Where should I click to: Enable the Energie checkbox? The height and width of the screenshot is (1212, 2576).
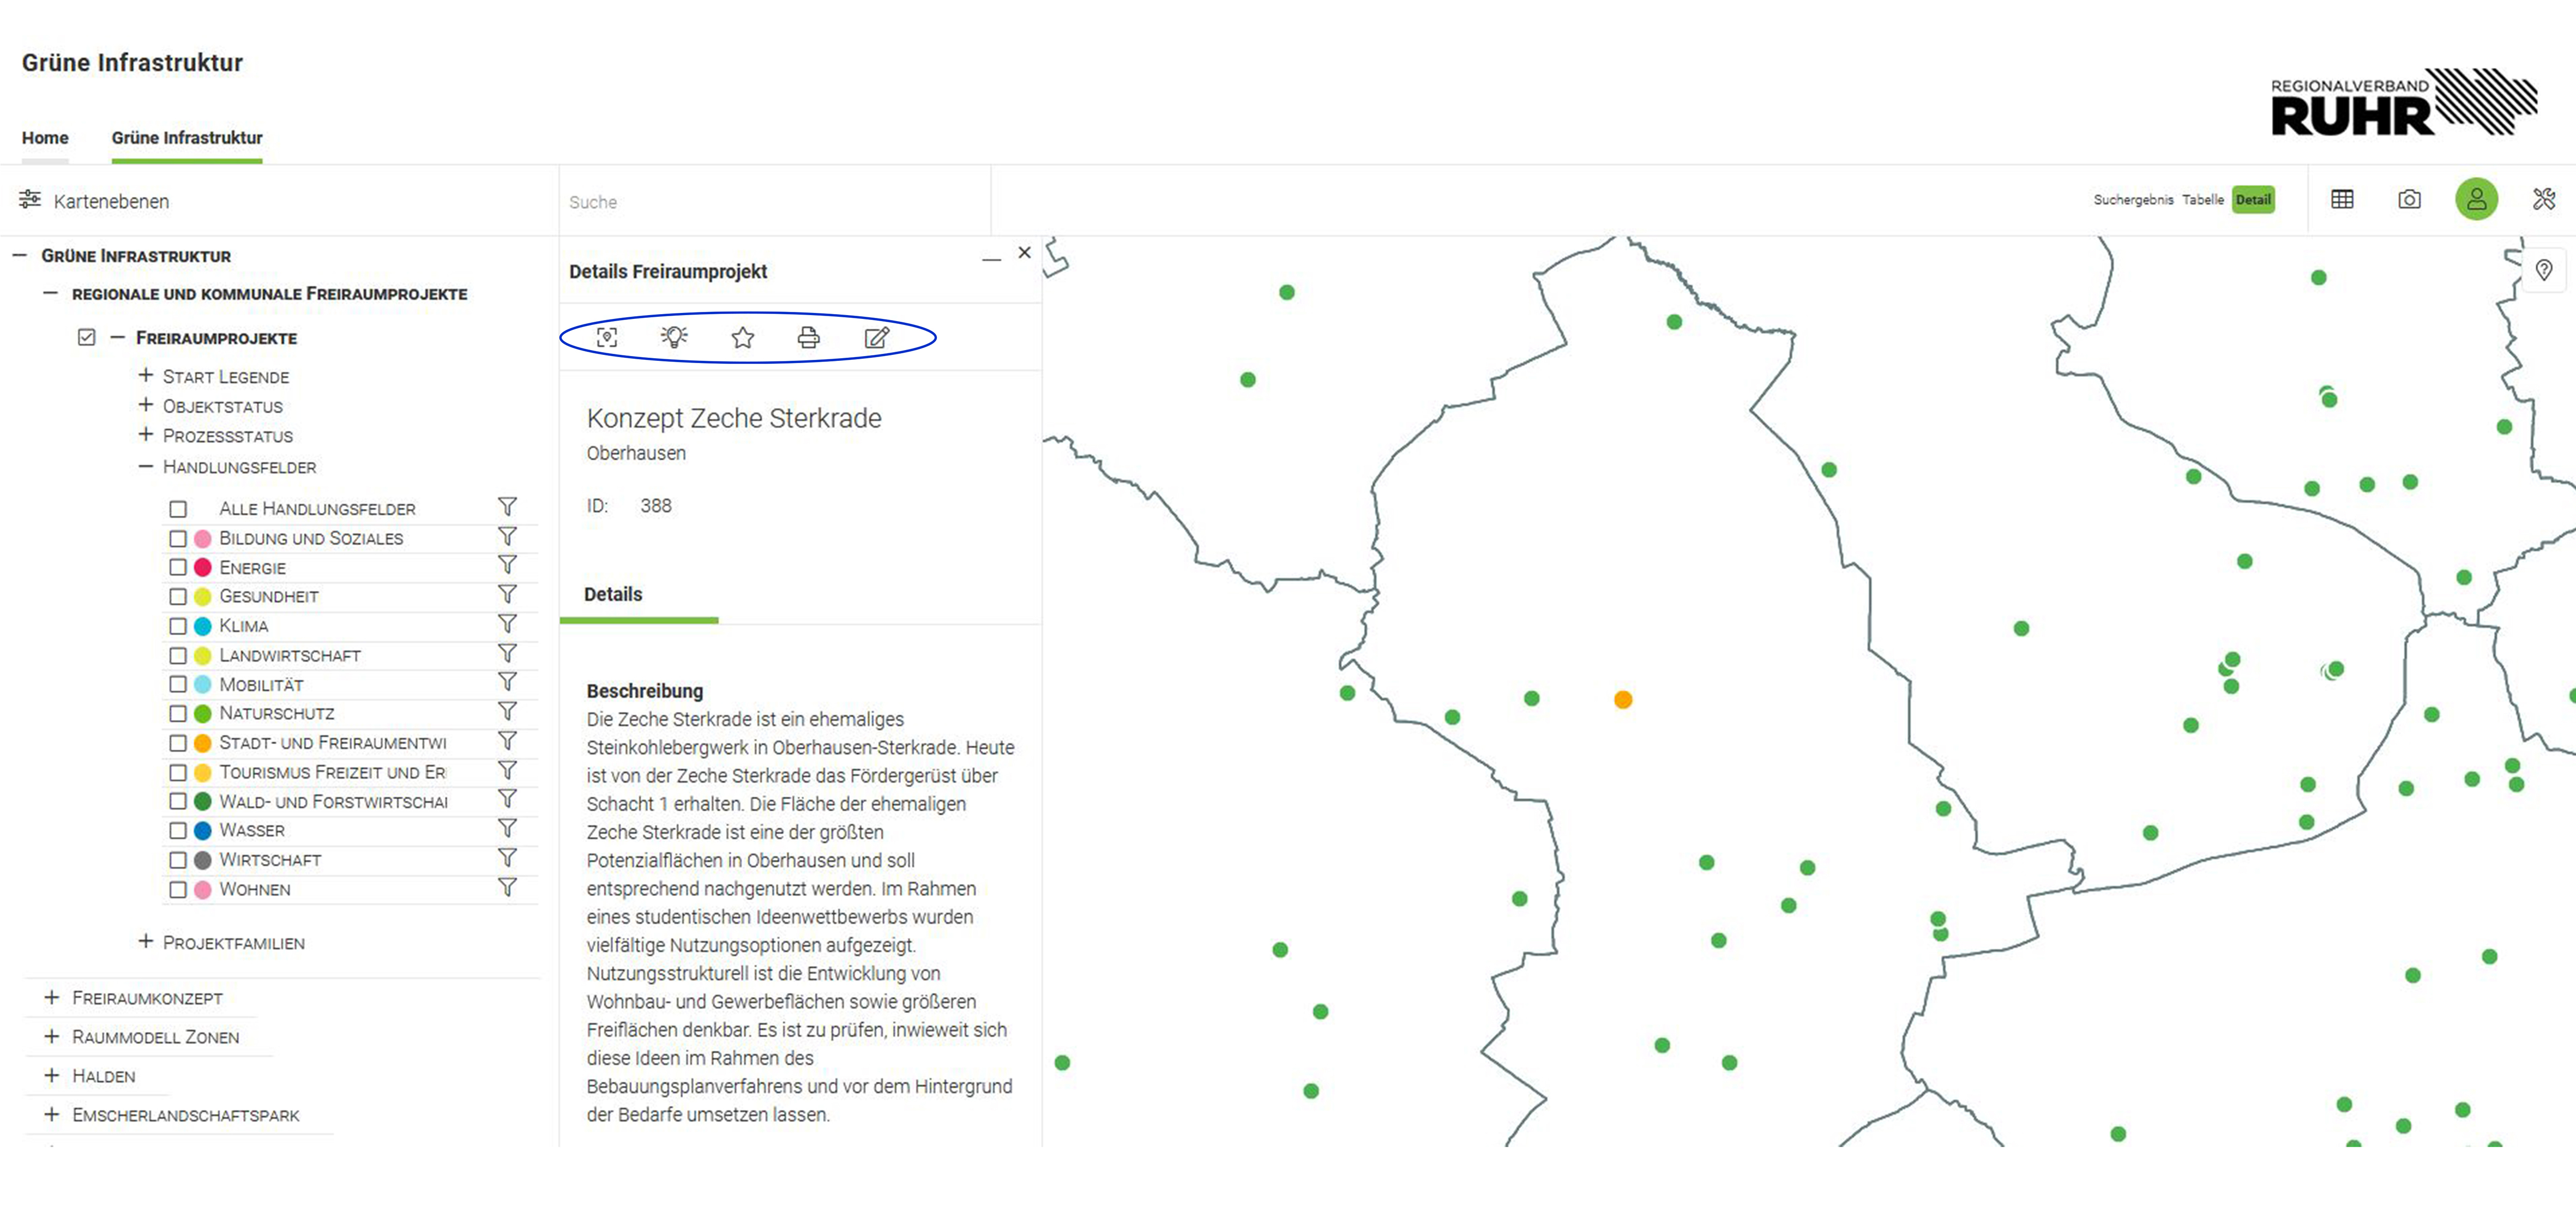[178, 568]
